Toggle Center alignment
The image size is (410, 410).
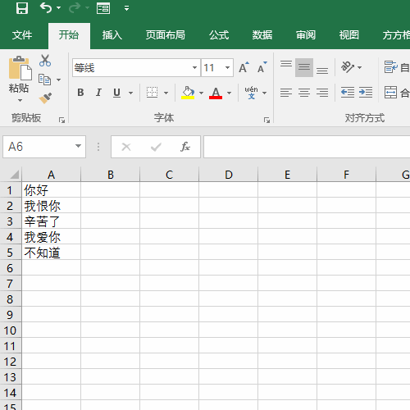tap(304, 93)
